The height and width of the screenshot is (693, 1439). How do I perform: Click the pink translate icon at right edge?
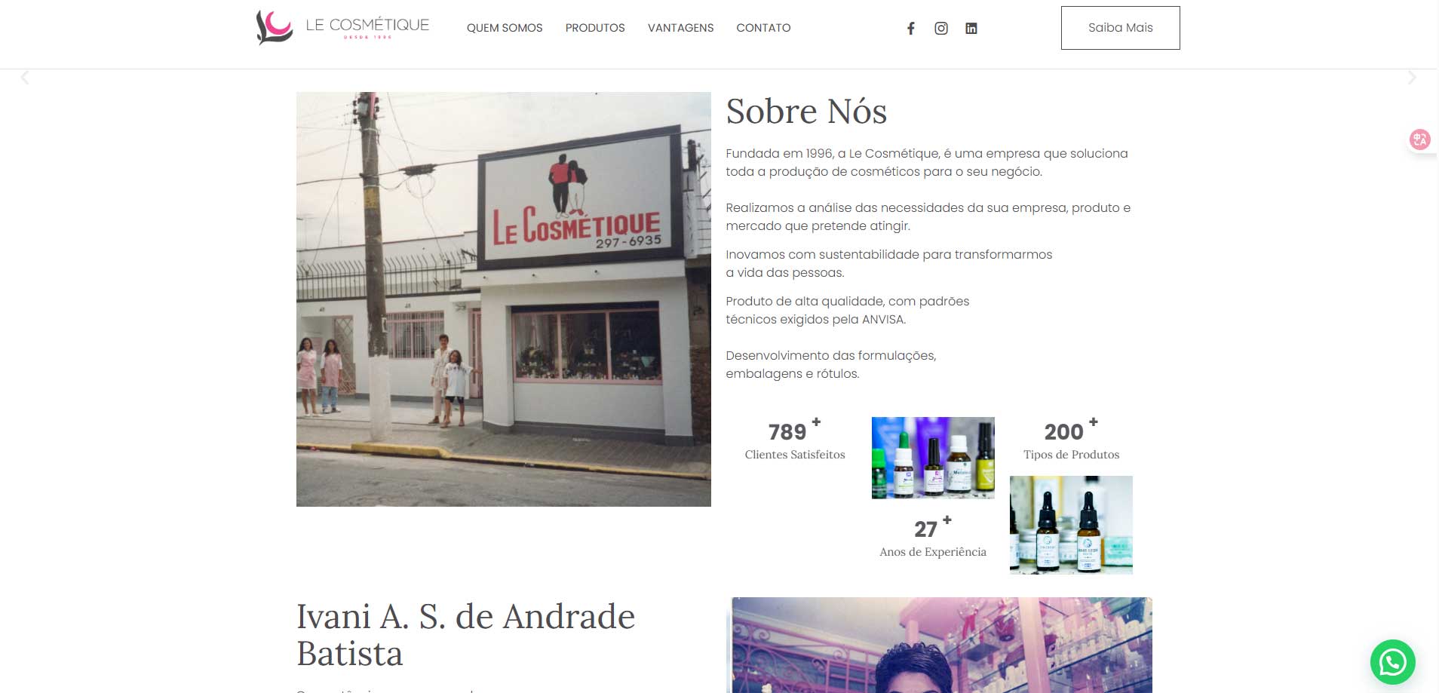click(x=1419, y=140)
